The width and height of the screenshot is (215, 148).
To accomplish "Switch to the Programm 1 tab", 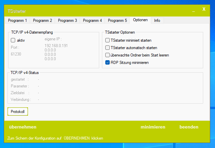I will point(18,21).
